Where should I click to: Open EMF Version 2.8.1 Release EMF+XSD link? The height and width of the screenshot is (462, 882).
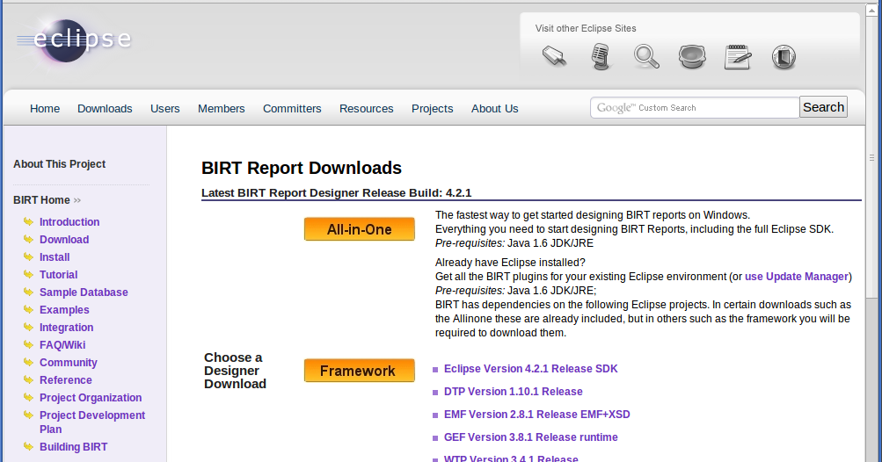click(x=536, y=415)
